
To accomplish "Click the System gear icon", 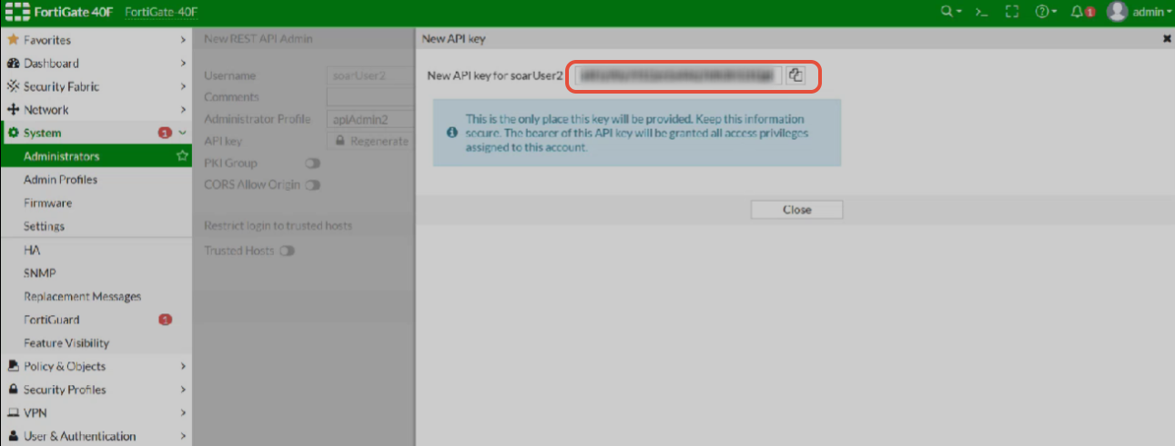I will (13, 134).
